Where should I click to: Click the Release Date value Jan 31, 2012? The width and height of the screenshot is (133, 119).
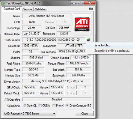click(x=32, y=34)
